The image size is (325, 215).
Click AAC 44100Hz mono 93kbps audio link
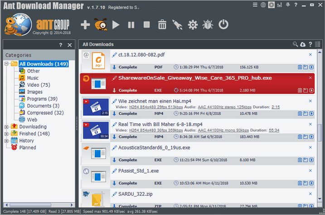223,130
